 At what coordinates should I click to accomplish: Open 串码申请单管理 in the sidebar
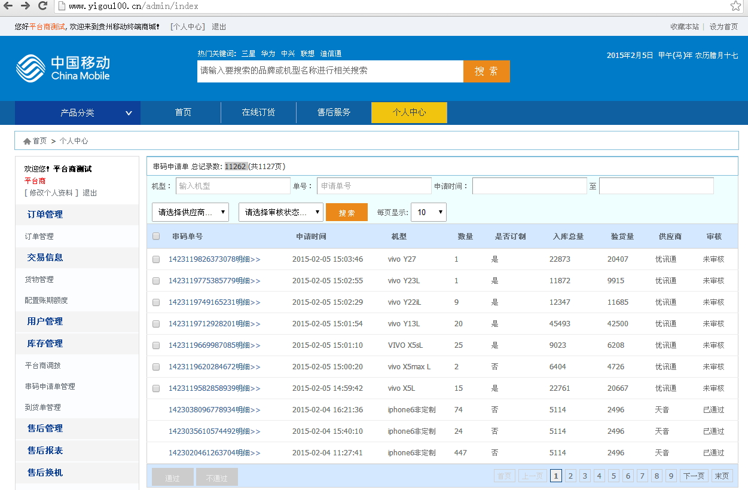click(50, 387)
